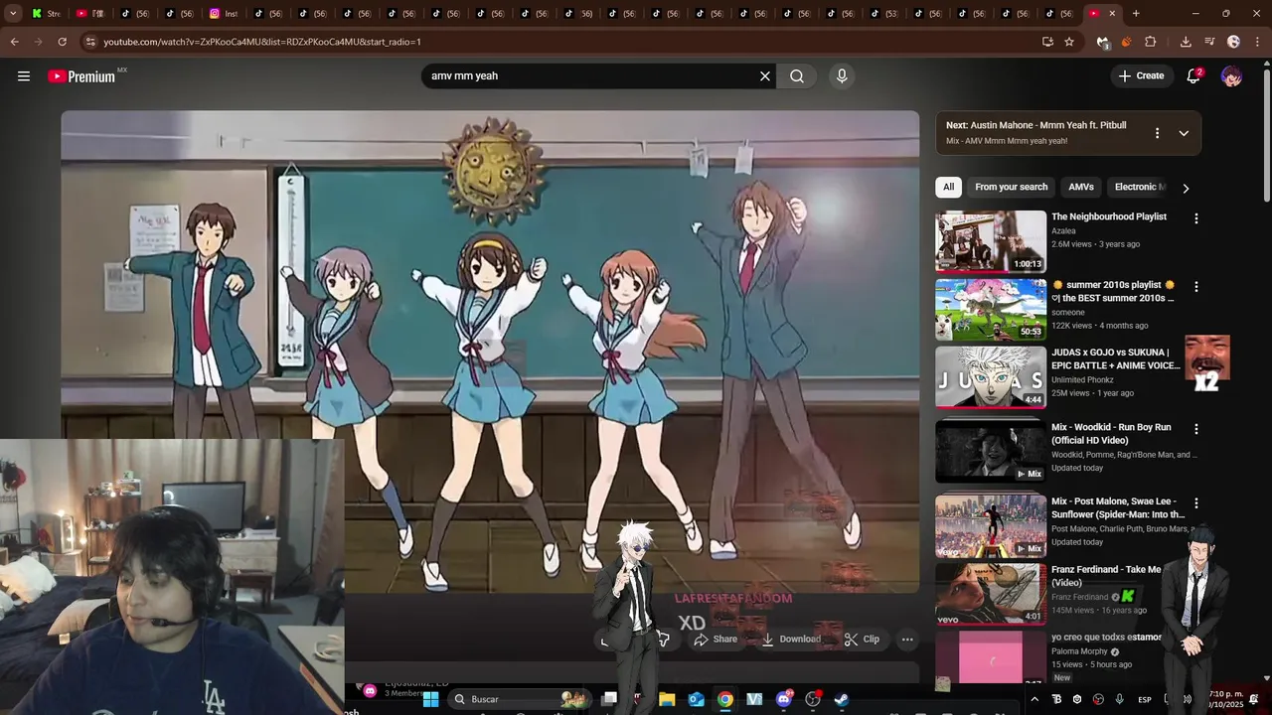The image size is (1272, 715).
Task: Open Franz Ferdinand Take Me Out video title
Action: (1106, 576)
